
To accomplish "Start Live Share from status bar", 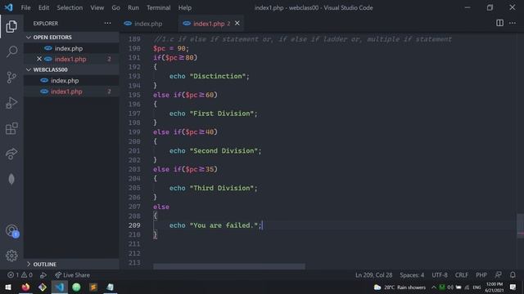I will click(72, 275).
